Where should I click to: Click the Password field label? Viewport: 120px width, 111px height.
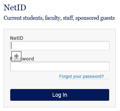22,59
